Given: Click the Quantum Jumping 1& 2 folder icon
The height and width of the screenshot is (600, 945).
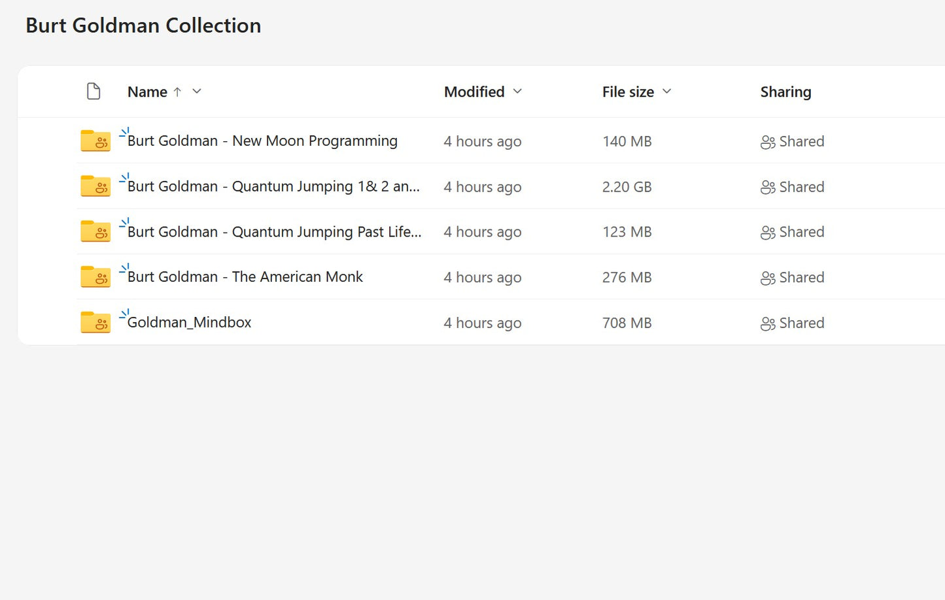Looking at the screenshot, I should click(95, 186).
